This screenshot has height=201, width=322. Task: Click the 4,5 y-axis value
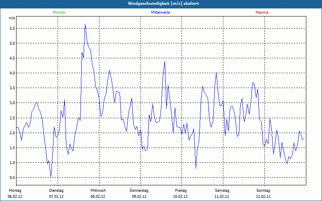tap(12, 58)
